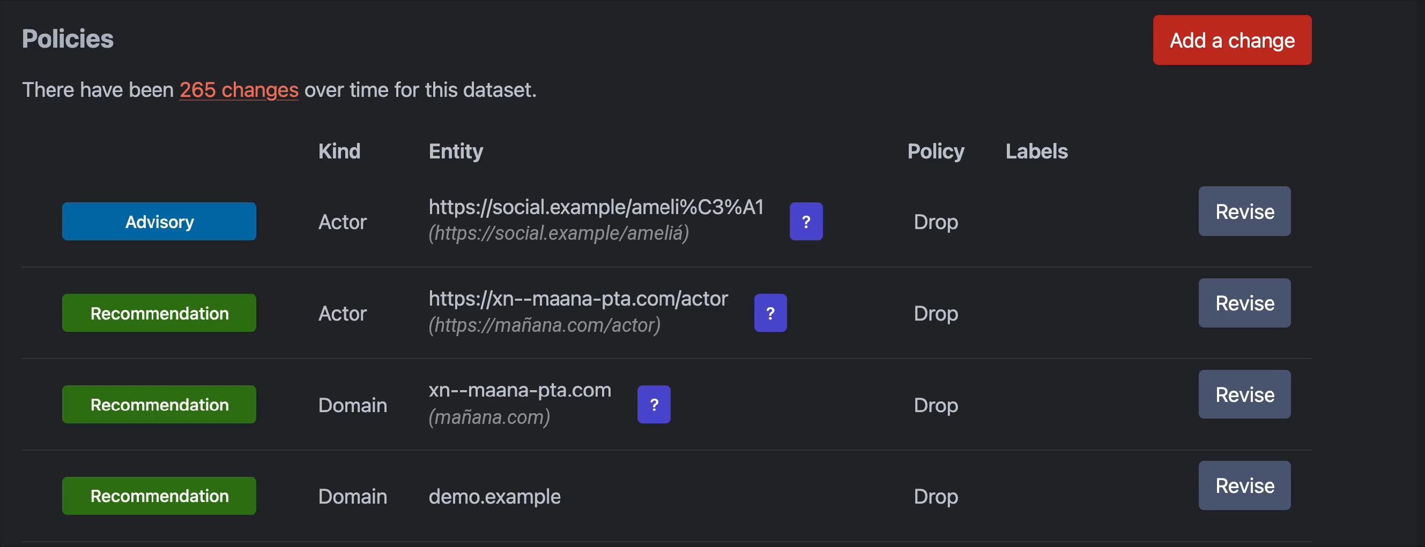Open the 265 changes history link
The image size is (1425, 547).
click(239, 89)
